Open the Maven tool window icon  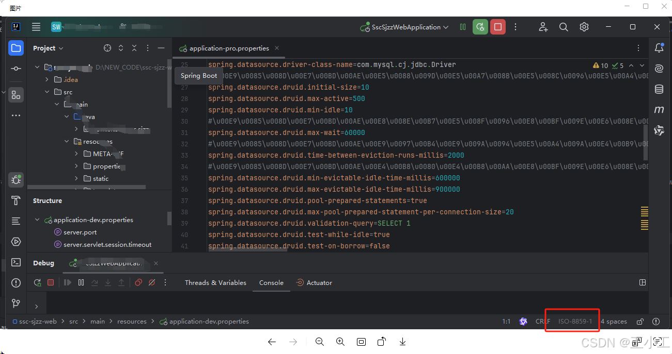point(659,110)
